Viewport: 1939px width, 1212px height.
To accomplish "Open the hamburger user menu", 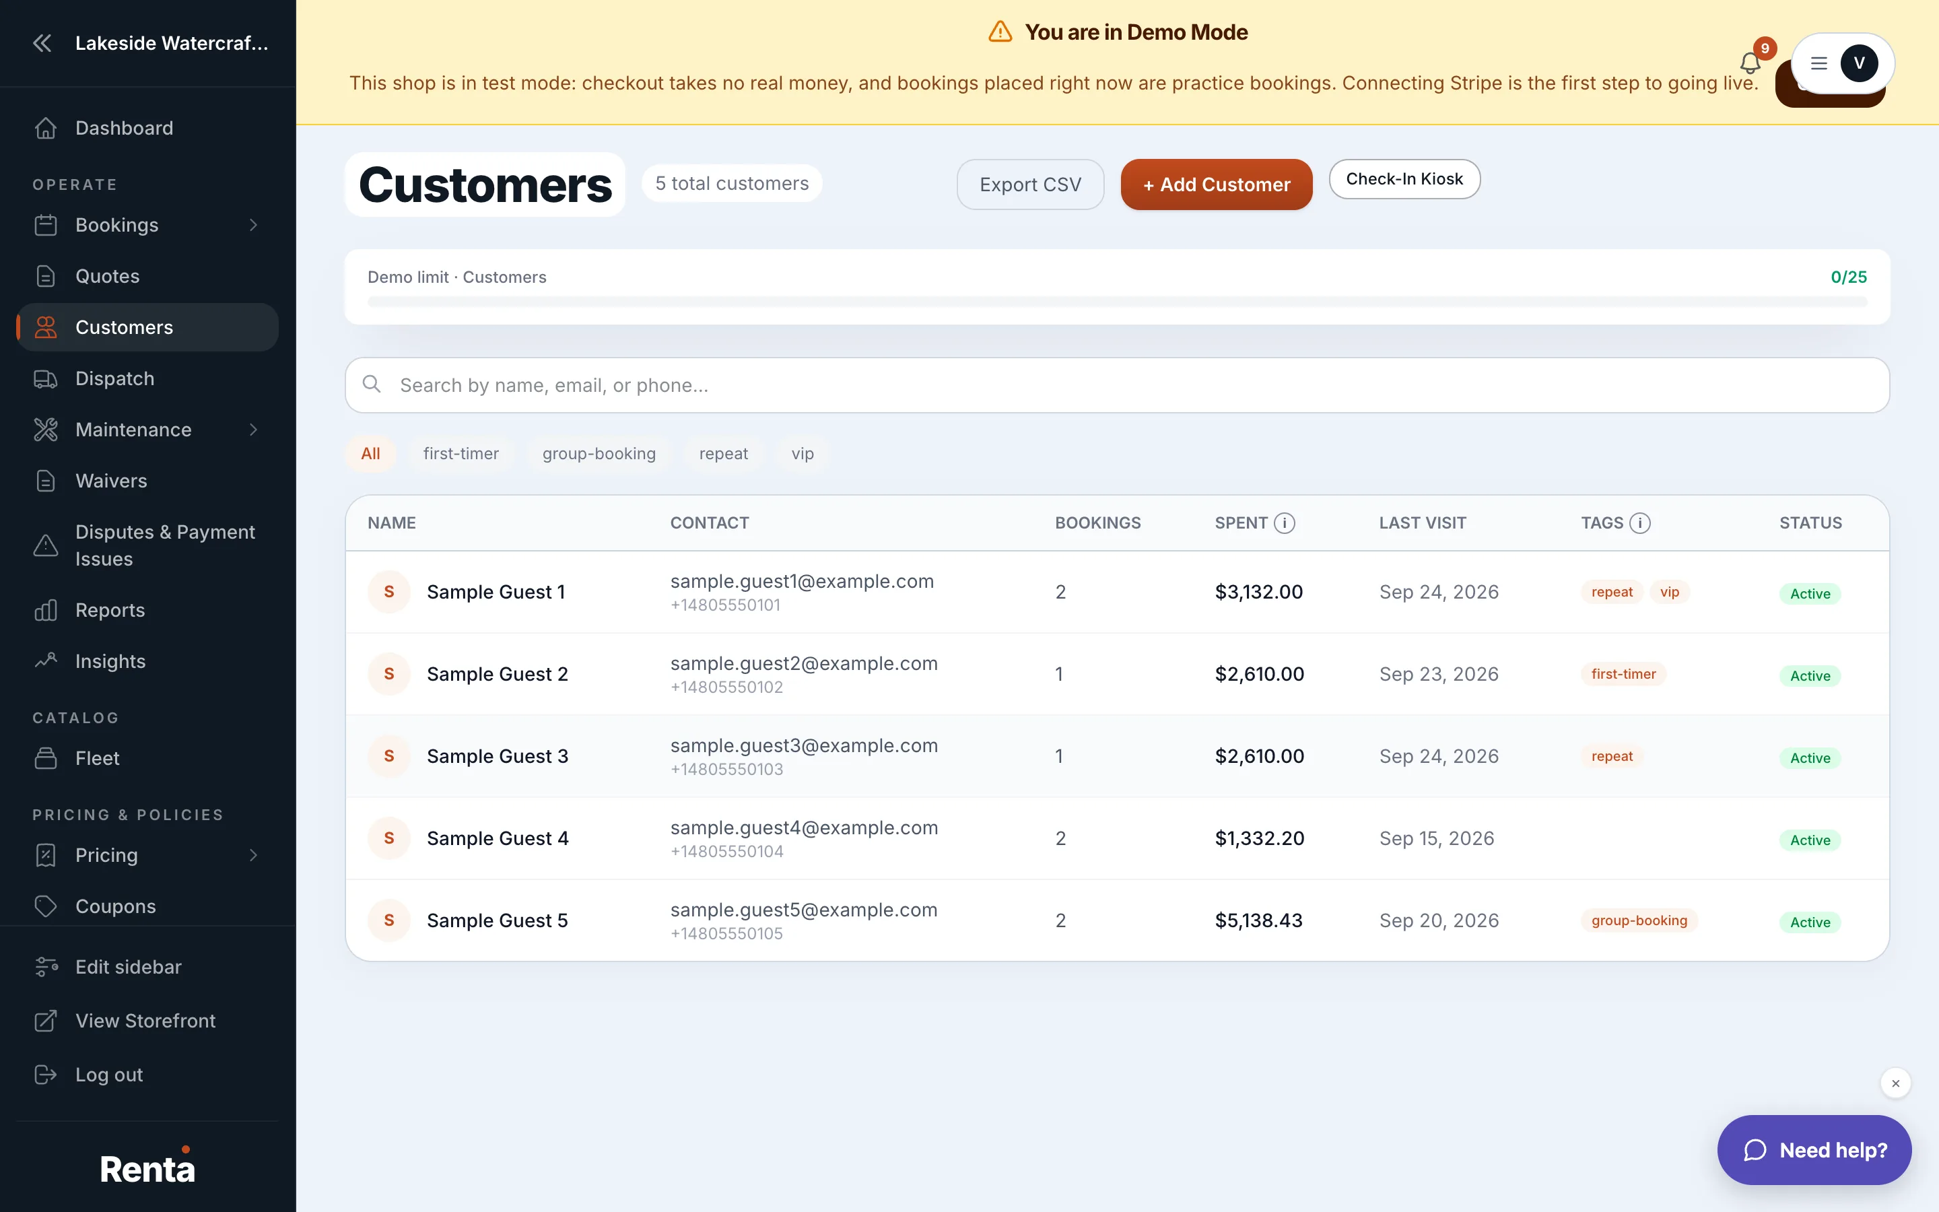I will pyautogui.click(x=1818, y=63).
